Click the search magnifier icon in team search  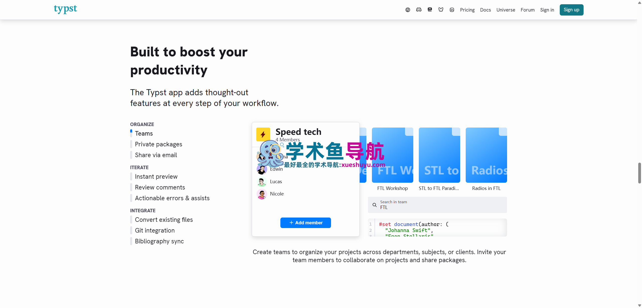pos(374,205)
